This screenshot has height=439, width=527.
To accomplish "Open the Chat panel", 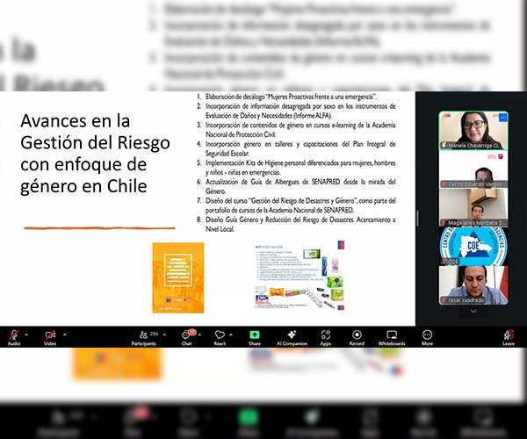I will pos(186,336).
